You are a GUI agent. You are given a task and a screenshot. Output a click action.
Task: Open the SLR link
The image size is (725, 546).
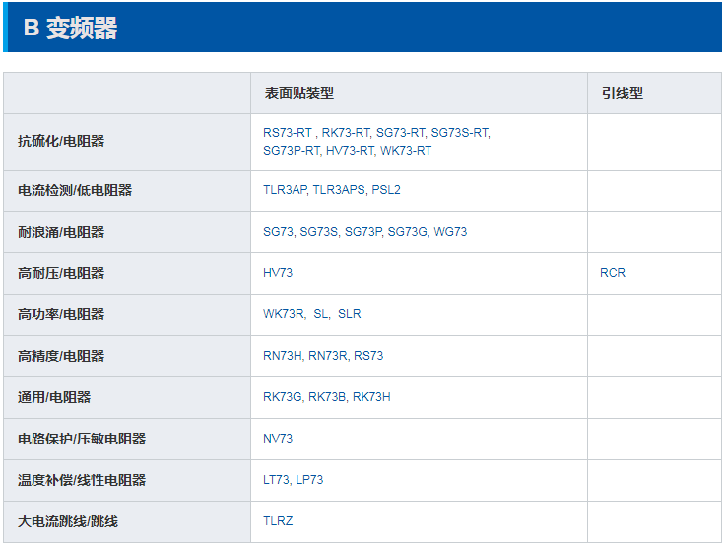click(349, 314)
